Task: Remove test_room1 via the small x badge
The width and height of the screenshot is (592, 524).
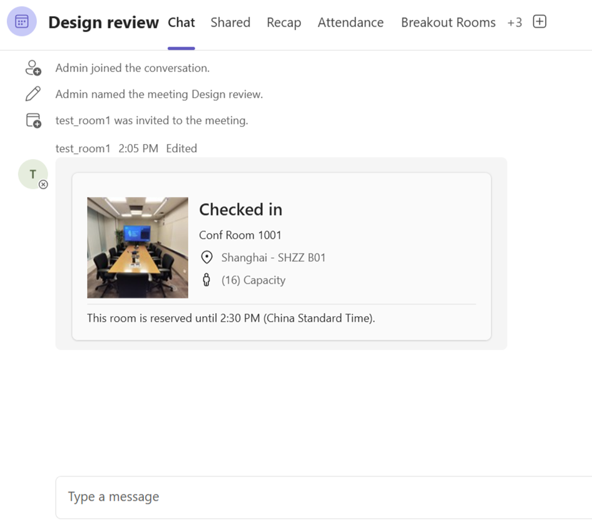Action: 43,185
